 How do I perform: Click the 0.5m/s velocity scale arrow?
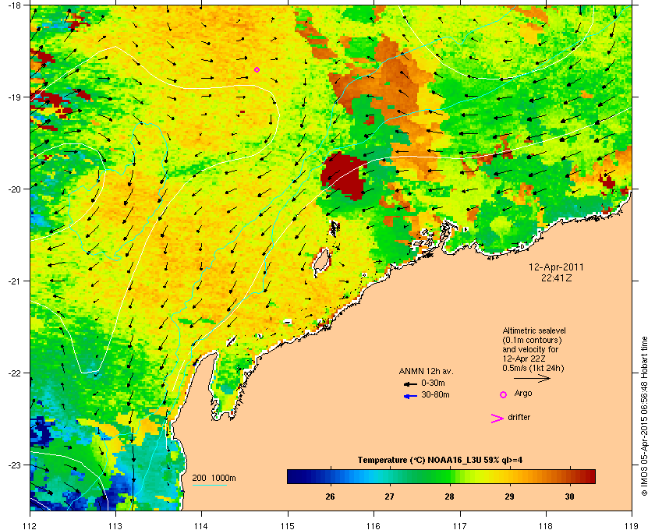point(532,378)
